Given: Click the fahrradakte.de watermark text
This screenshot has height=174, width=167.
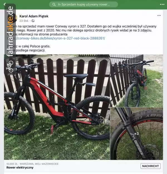Looking at the screenshot, I should click(10, 31).
